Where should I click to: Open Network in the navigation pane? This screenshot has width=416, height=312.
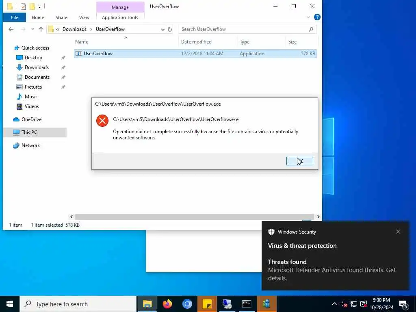point(30,145)
